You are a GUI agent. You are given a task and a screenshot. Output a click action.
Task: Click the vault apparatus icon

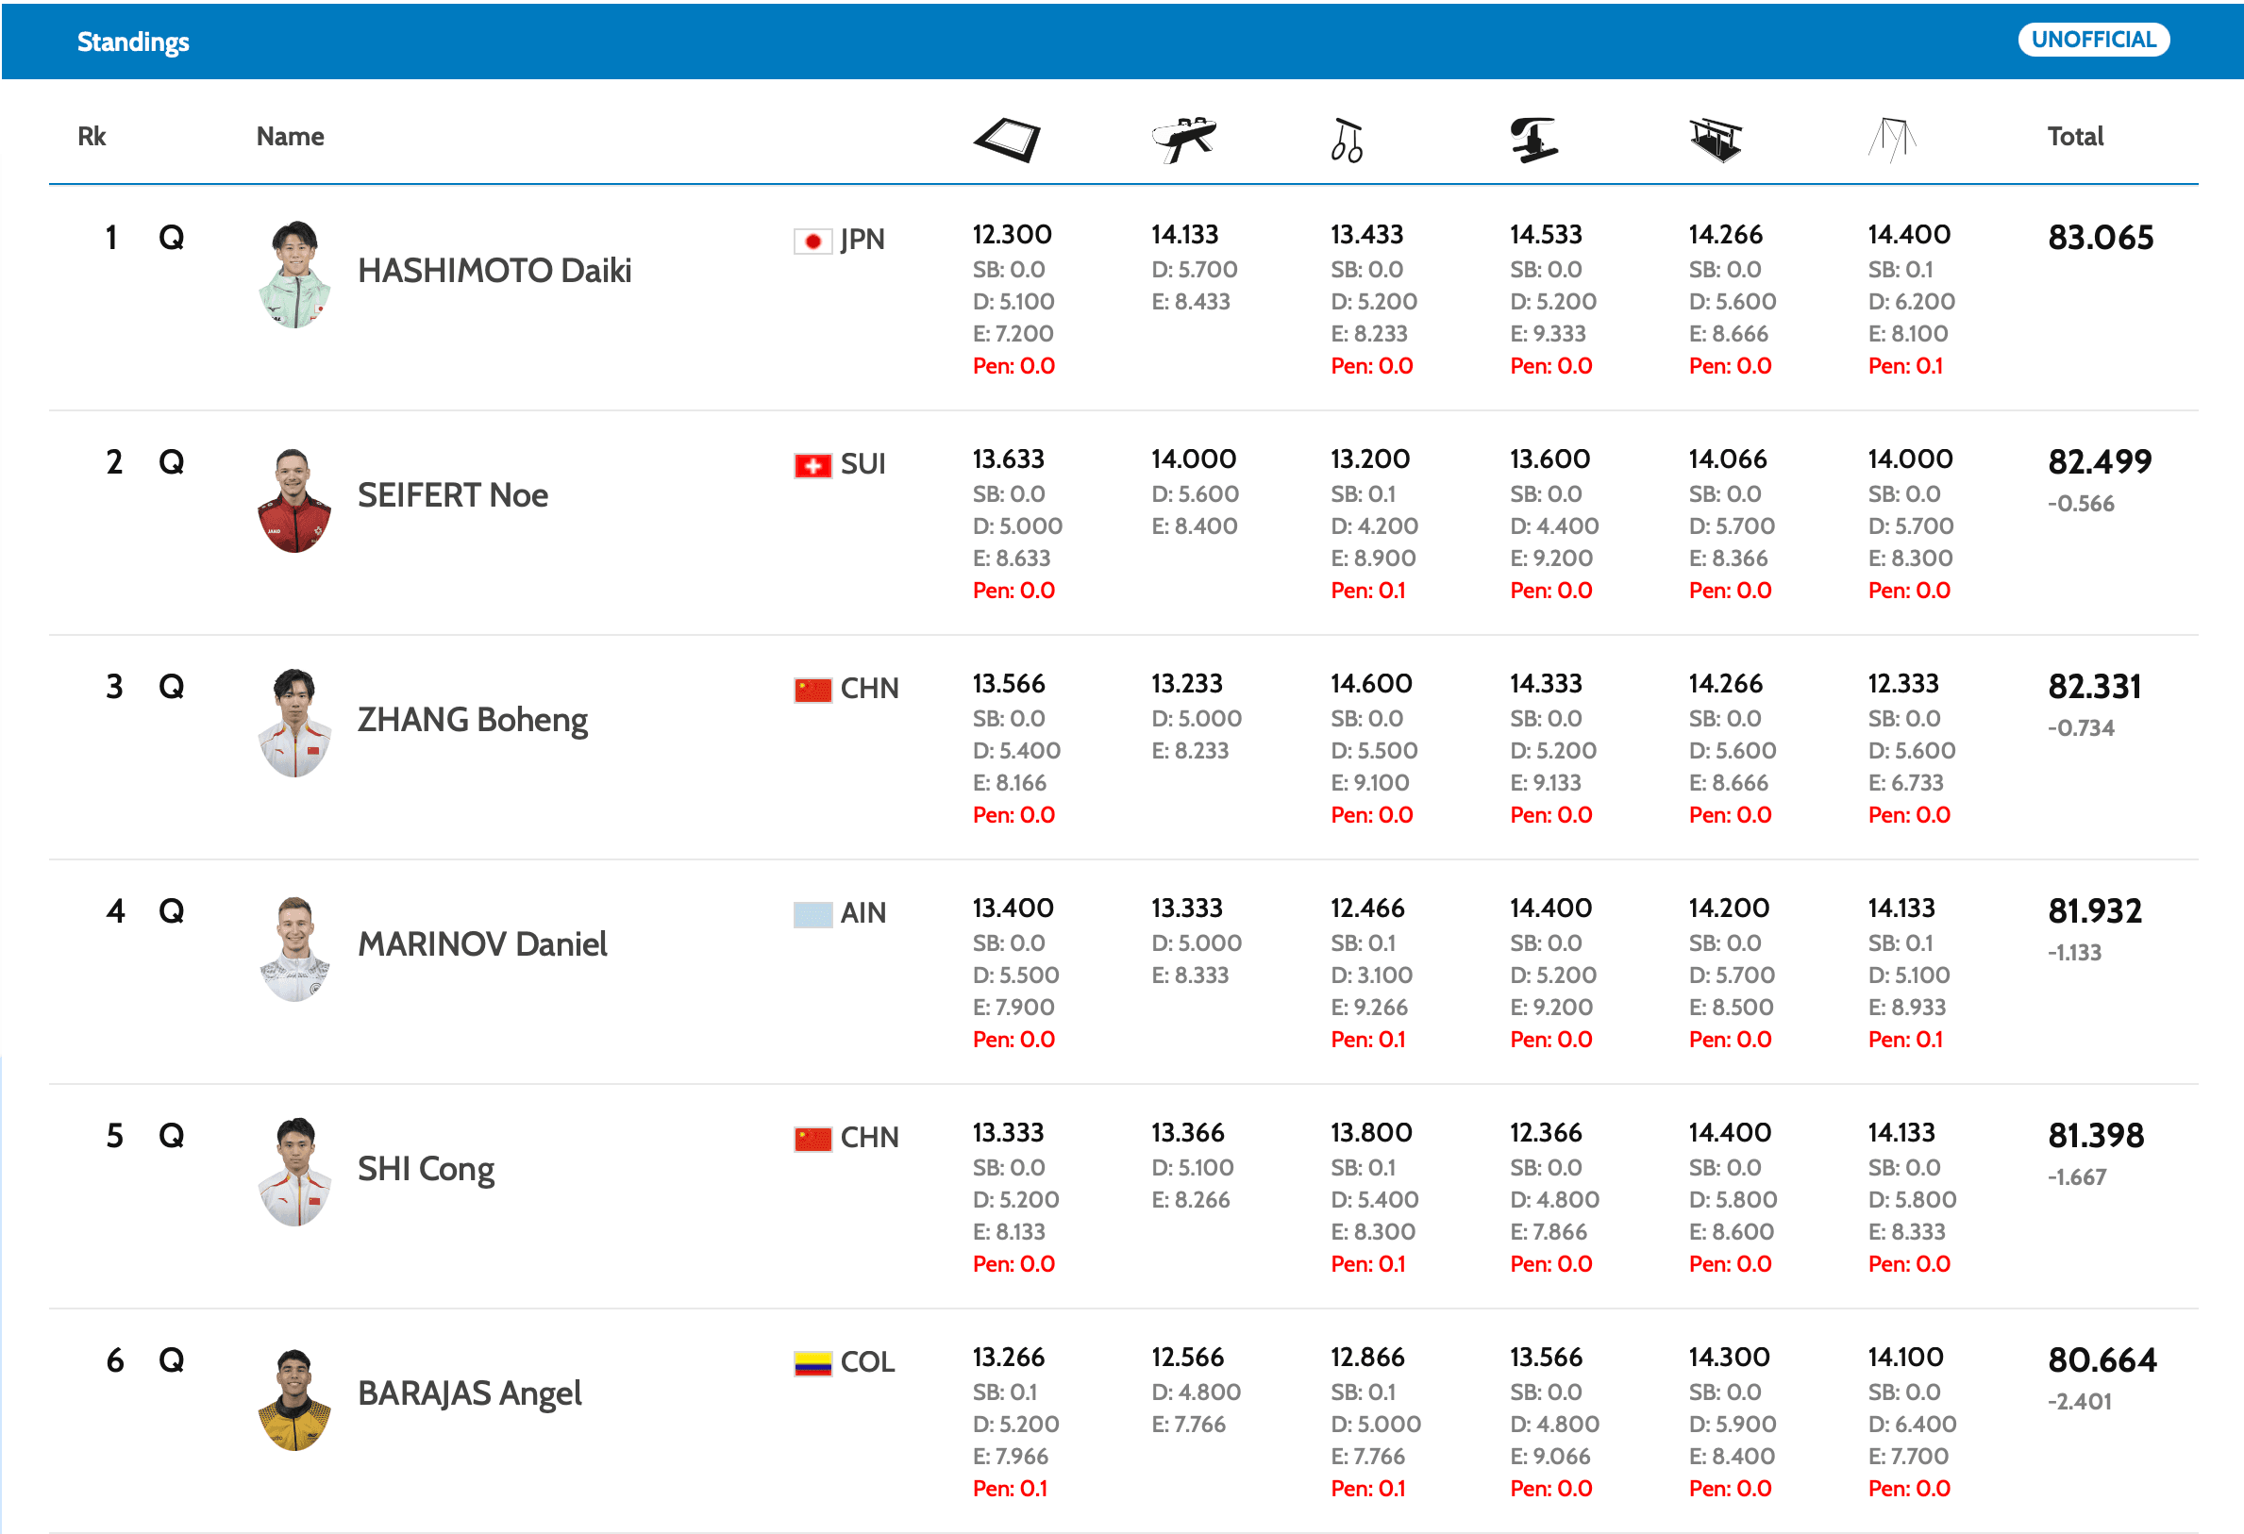(x=1533, y=140)
